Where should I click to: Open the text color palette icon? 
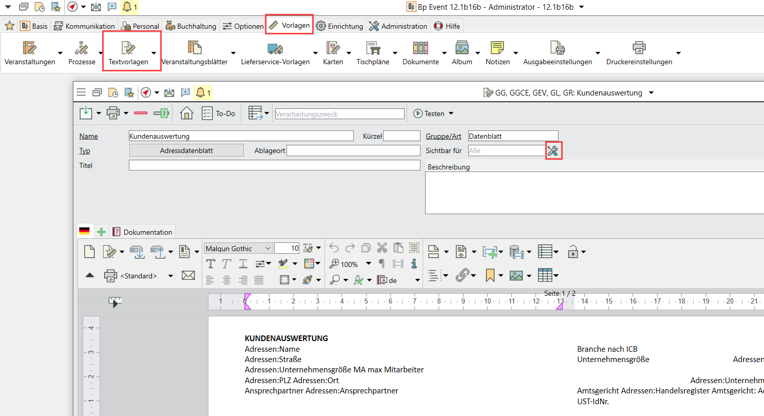pyautogui.click(x=309, y=264)
